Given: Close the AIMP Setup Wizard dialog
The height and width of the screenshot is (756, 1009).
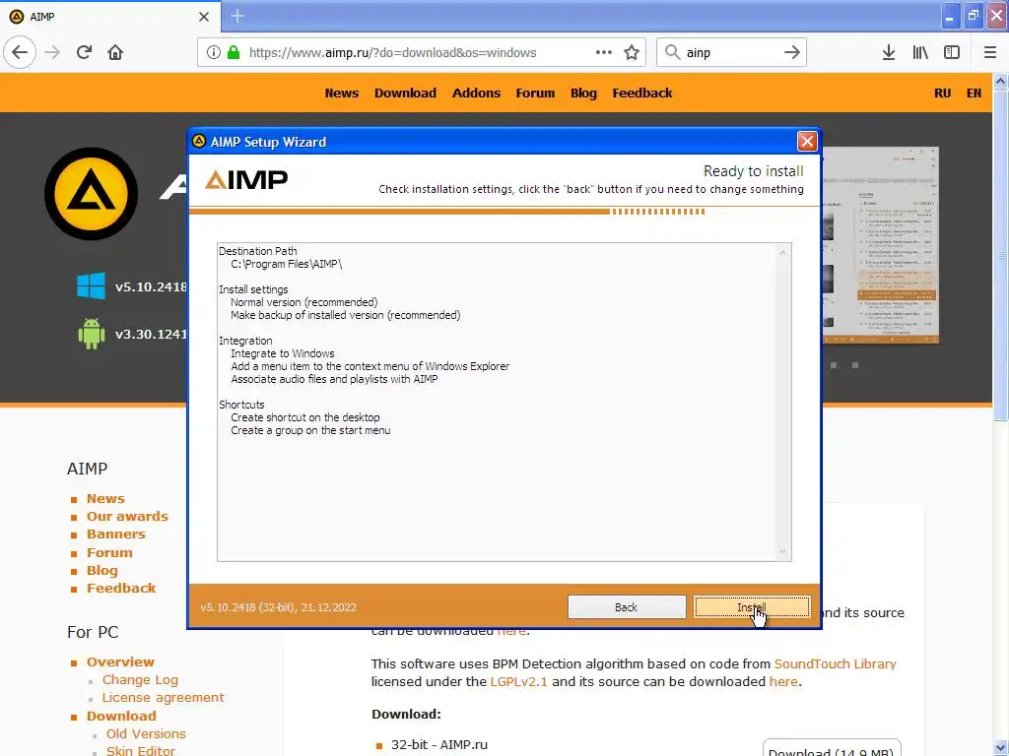Looking at the screenshot, I should tap(807, 142).
